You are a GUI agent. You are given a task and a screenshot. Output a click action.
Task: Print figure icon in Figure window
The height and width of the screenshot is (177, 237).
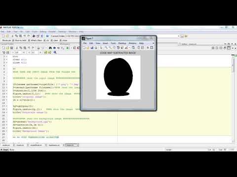pyautogui.click(x=96, y=48)
